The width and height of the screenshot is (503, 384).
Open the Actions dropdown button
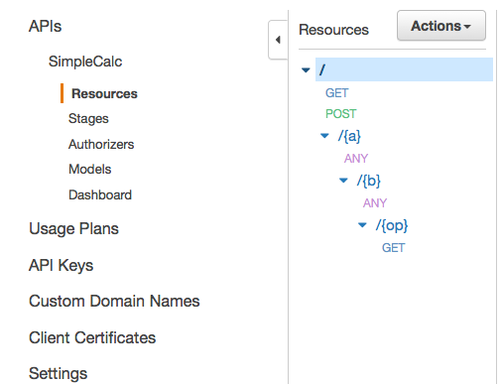(441, 26)
